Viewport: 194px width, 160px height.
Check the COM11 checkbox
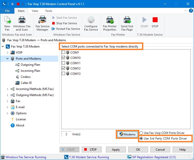point(64,63)
